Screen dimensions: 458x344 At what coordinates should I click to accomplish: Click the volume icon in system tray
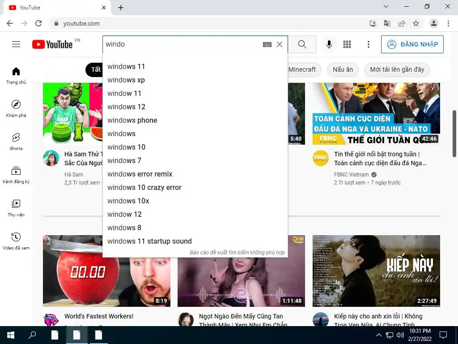400,335
